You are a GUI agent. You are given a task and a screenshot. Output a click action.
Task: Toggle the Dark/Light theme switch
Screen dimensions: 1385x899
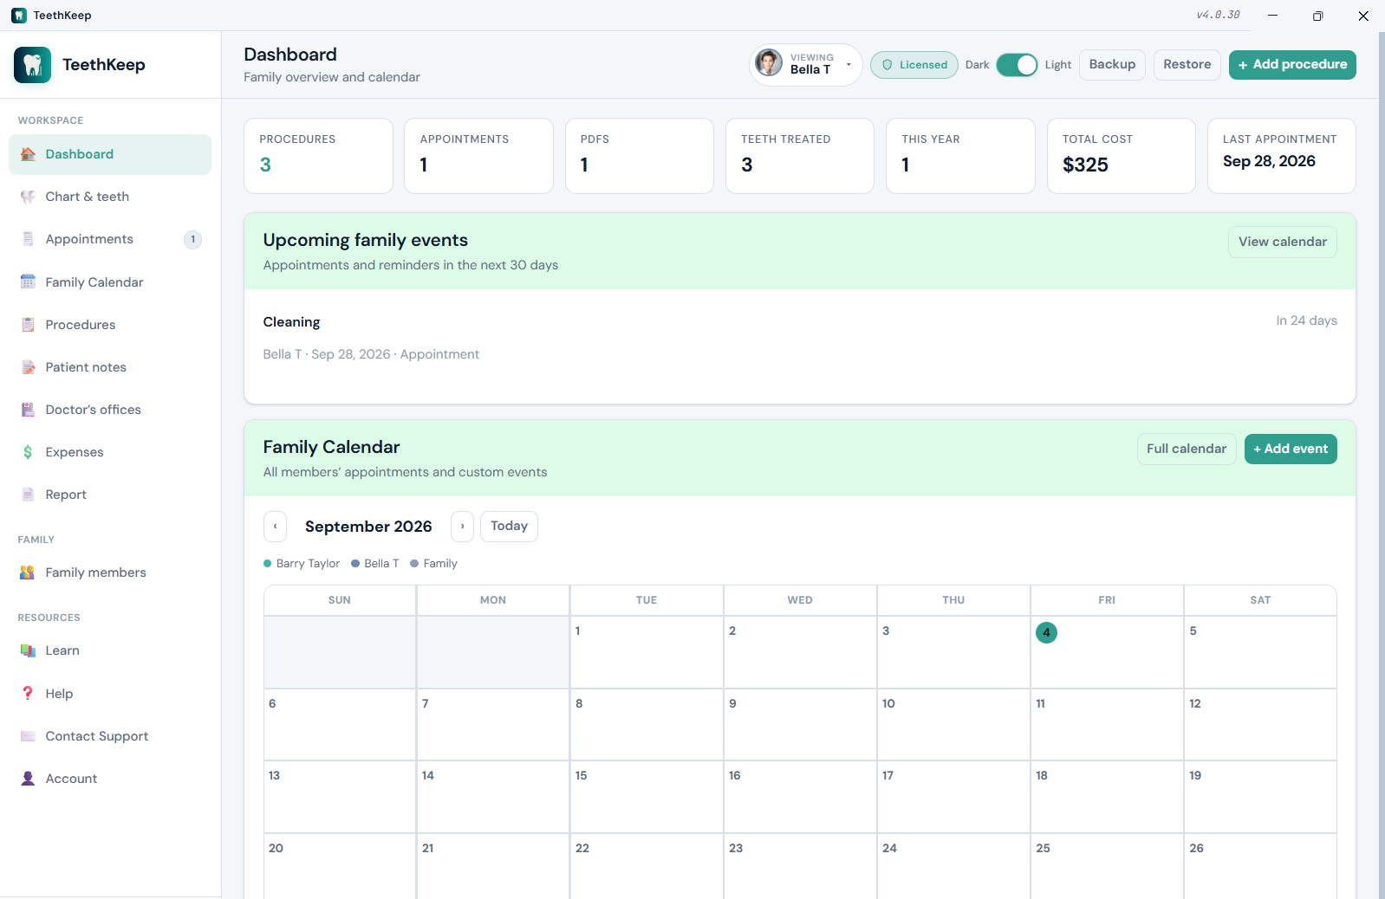pyautogui.click(x=1017, y=65)
